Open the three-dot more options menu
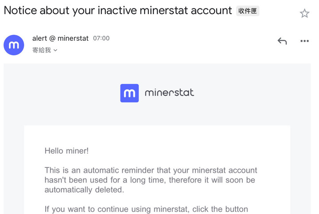Image resolution: width=319 pixels, height=214 pixels. pyautogui.click(x=304, y=41)
